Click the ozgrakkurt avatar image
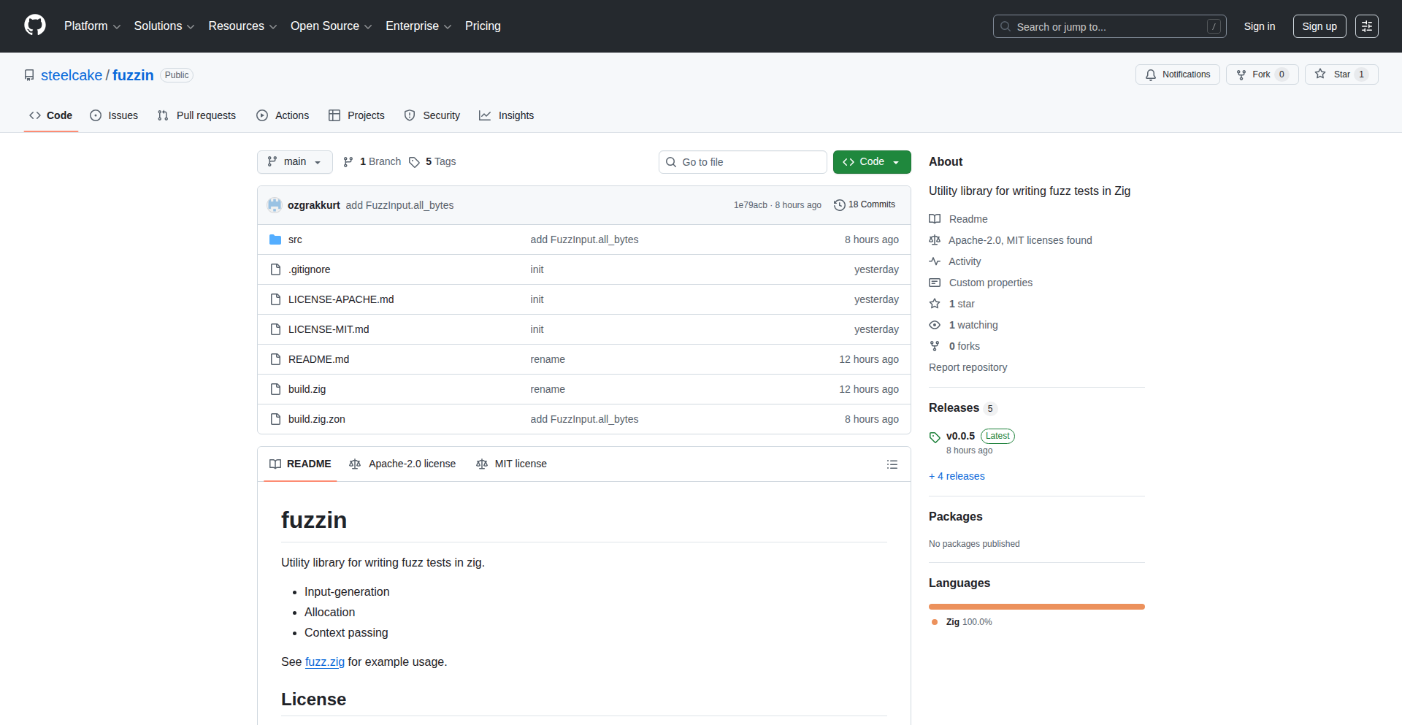 point(275,205)
